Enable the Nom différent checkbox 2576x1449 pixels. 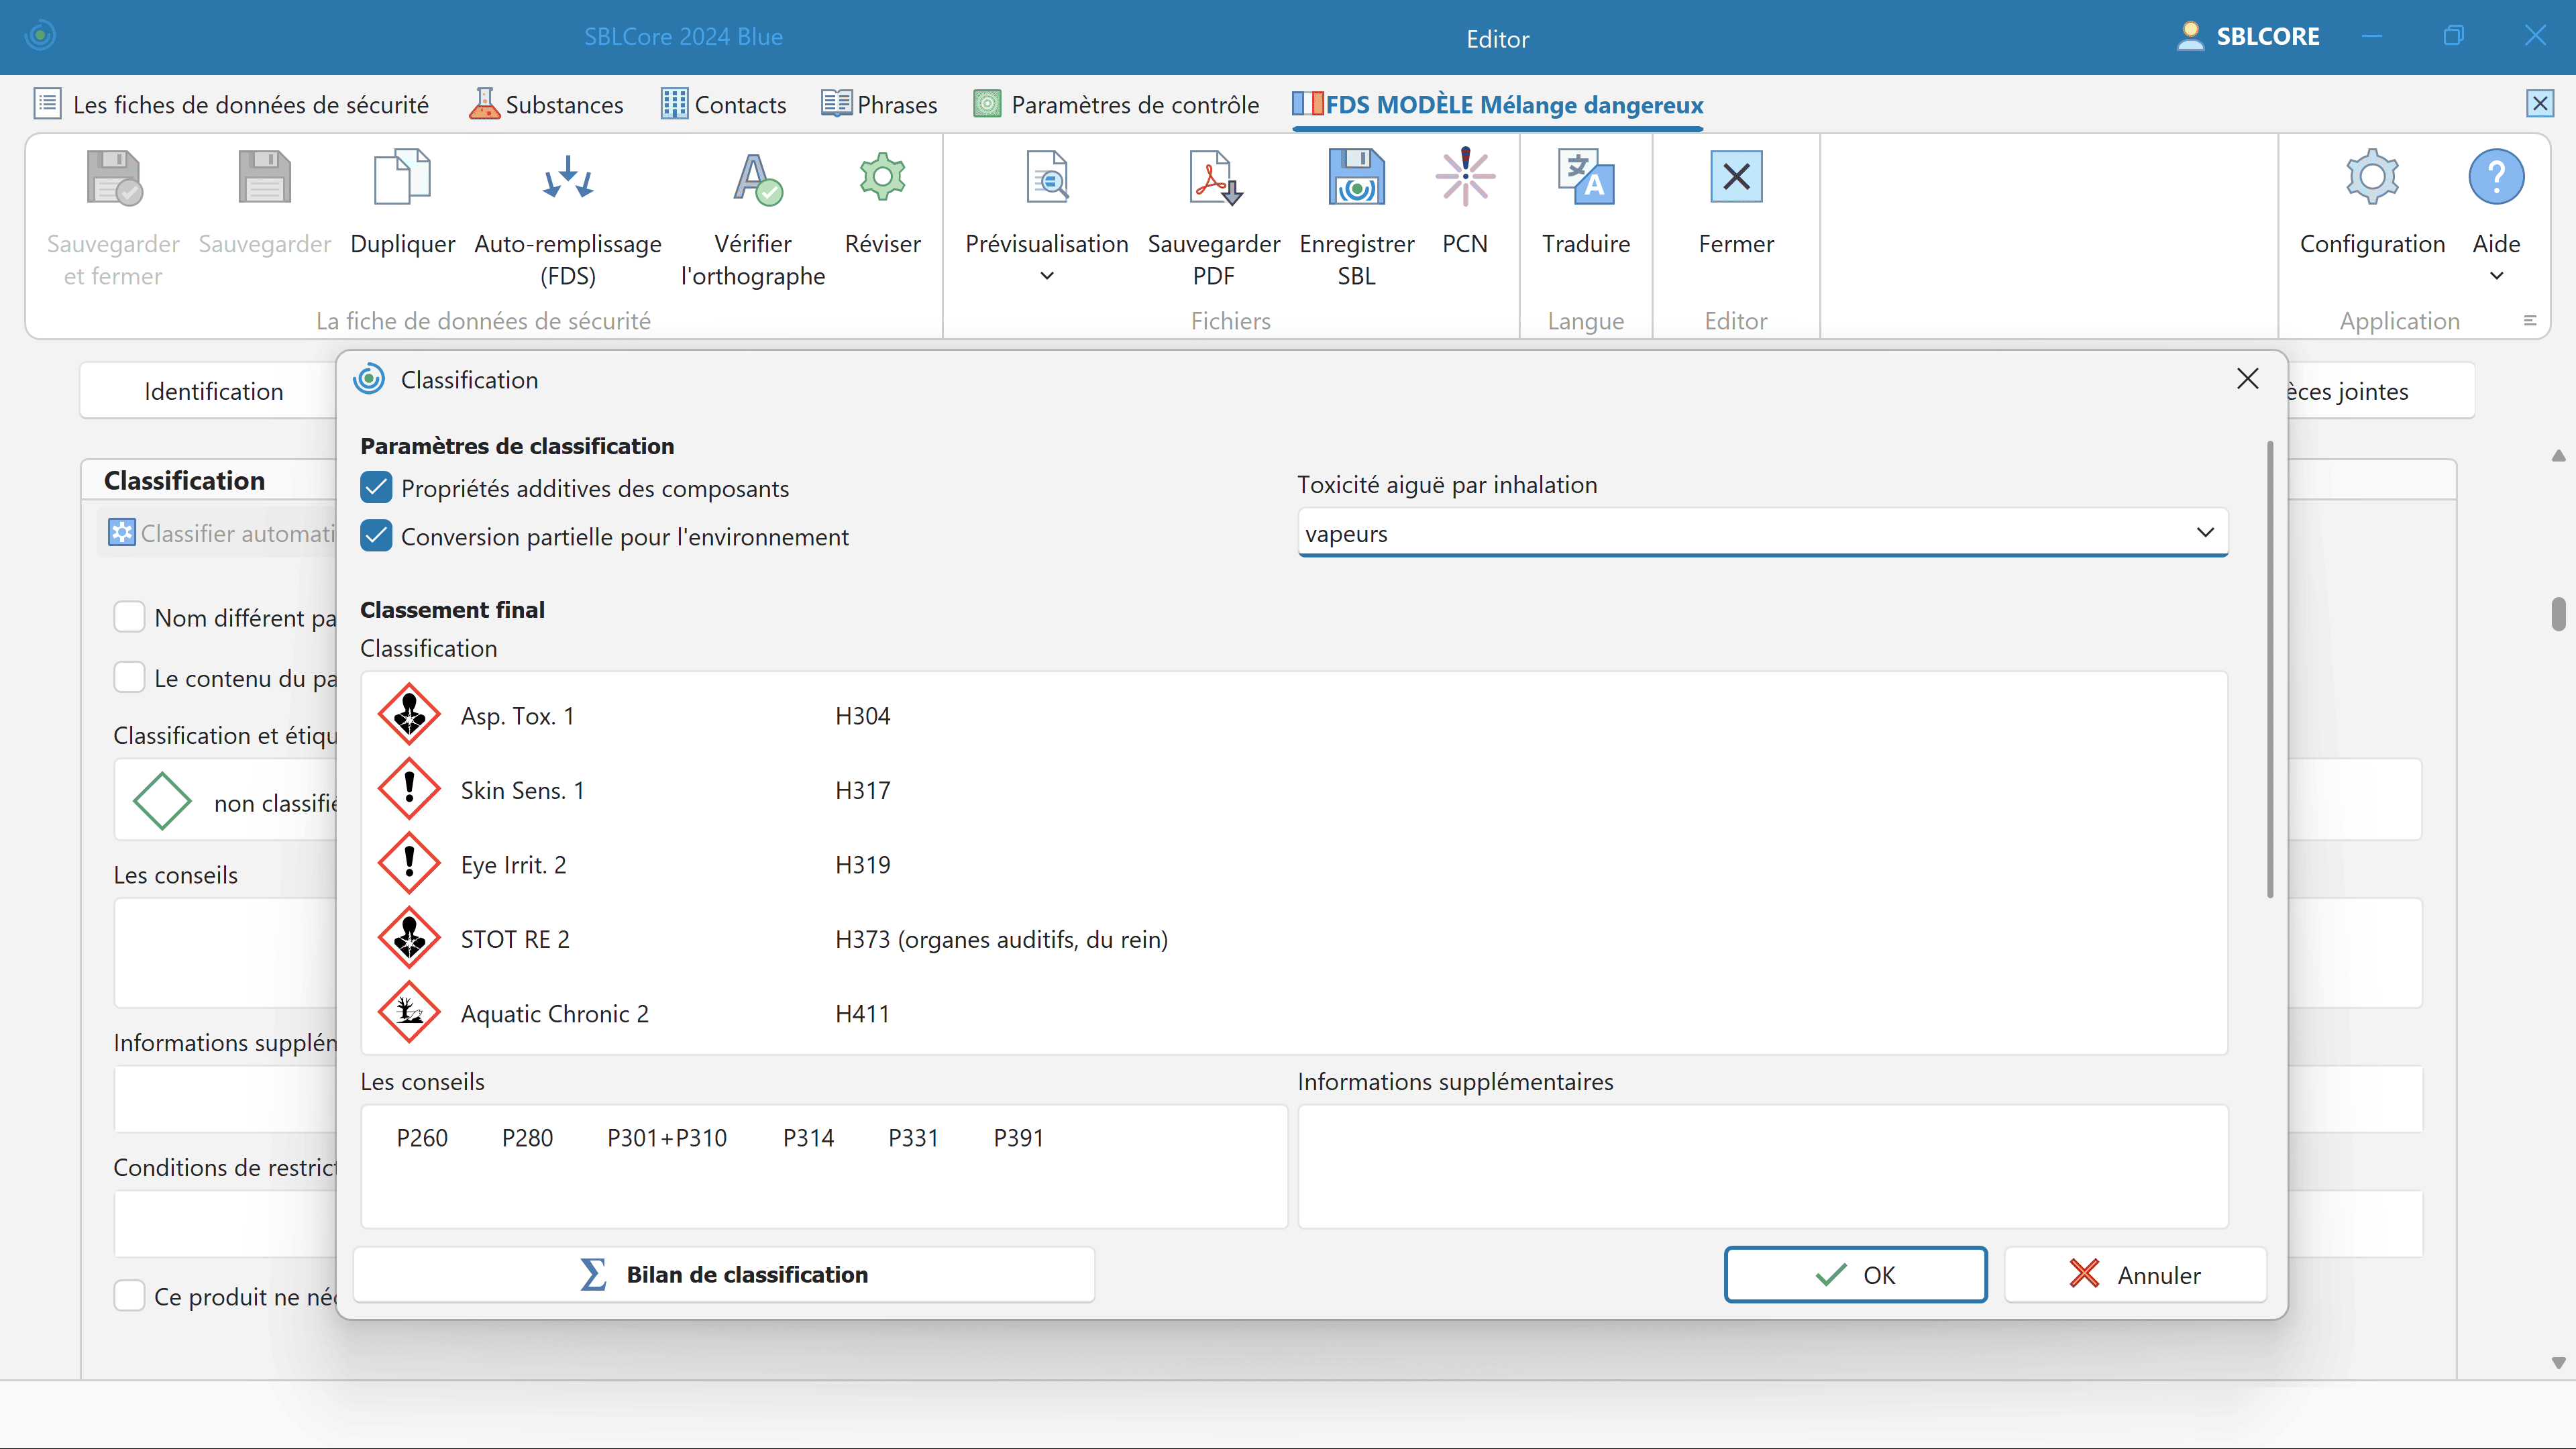pos(130,617)
